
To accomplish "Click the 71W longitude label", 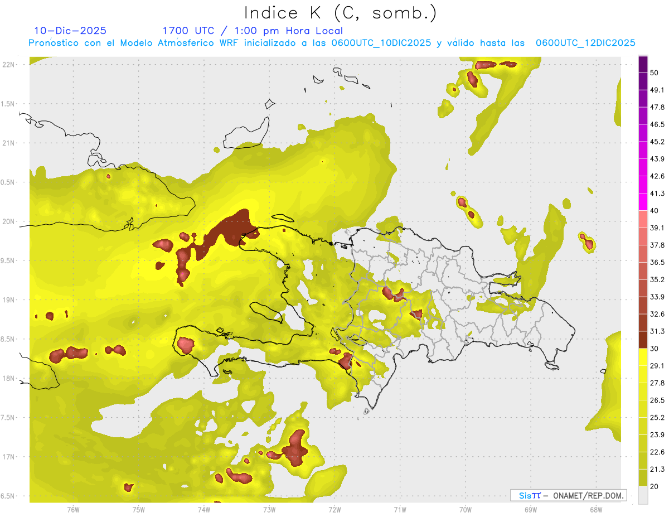I will [400, 510].
